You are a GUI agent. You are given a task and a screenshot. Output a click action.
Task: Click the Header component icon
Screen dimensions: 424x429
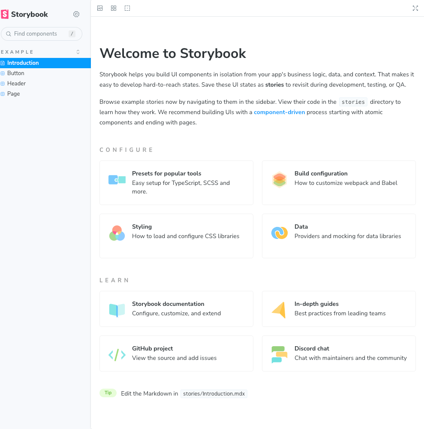click(3, 84)
